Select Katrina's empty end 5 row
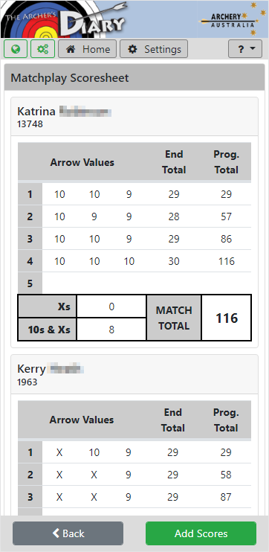The image size is (269, 552). 134,283
